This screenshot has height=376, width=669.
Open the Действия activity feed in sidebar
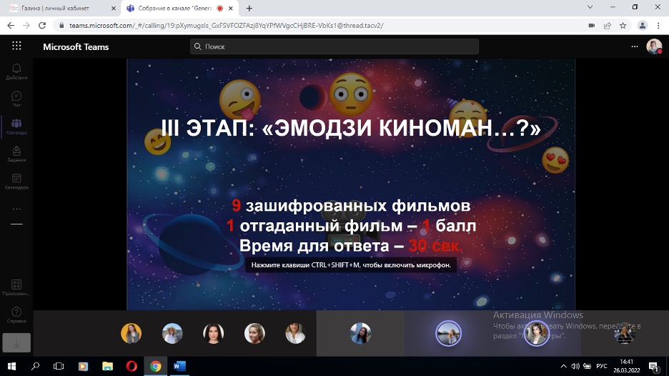[x=16, y=70]
